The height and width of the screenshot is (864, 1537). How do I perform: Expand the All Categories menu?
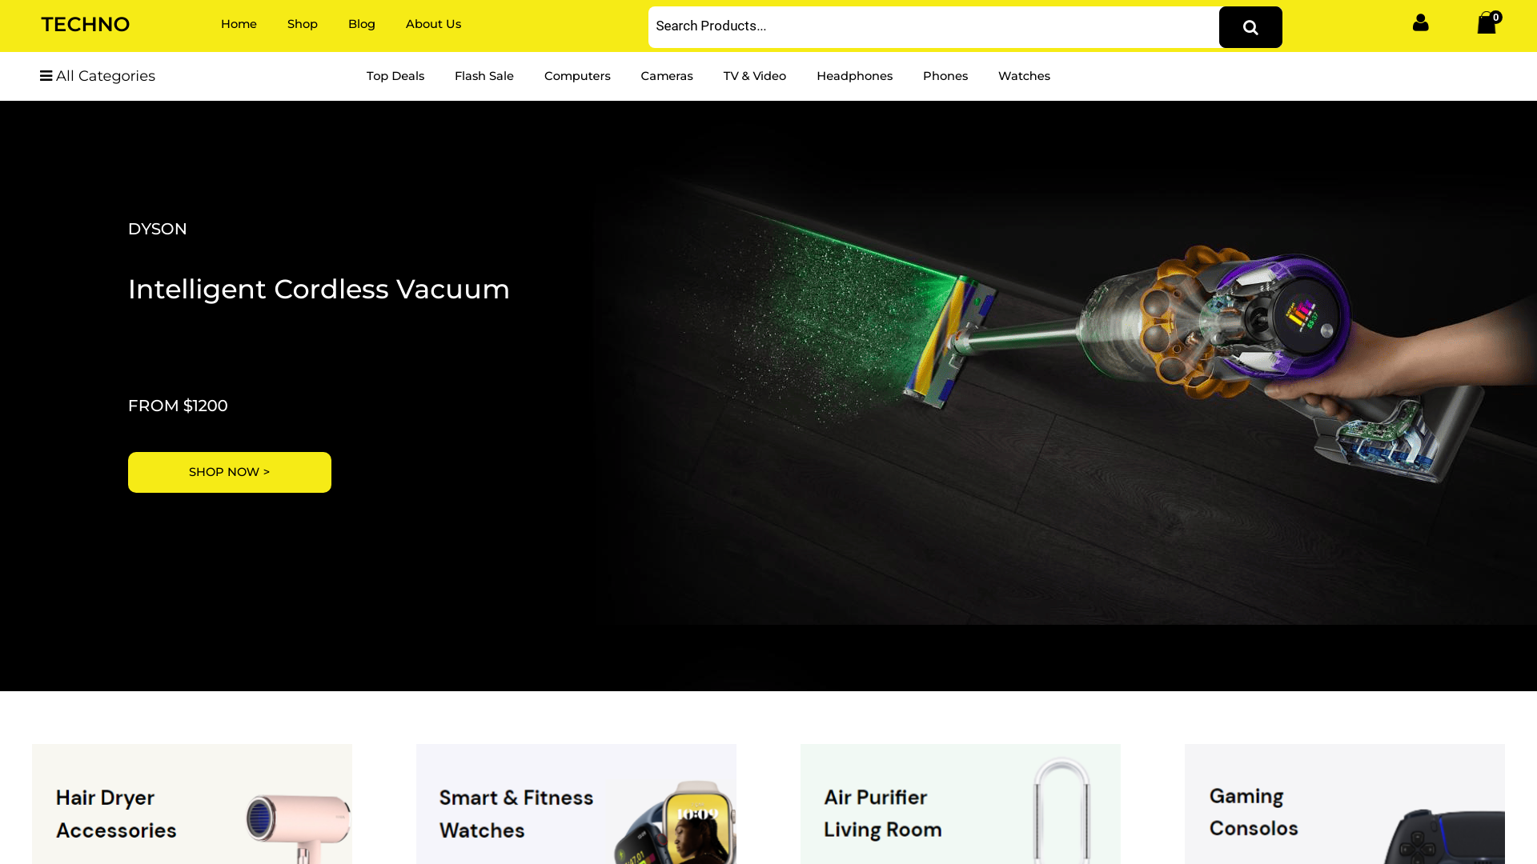click(x=98, y=76)
